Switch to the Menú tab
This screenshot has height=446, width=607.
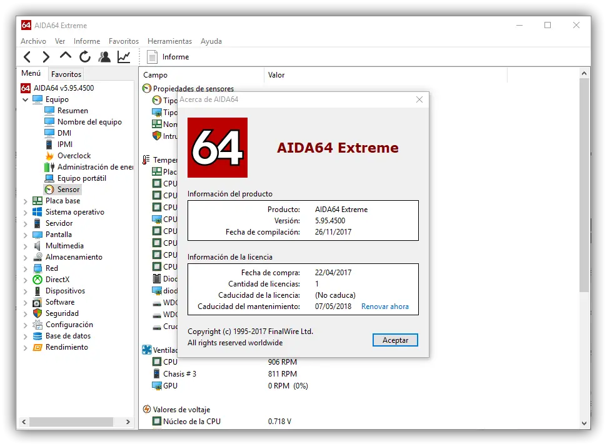point(31,73)
